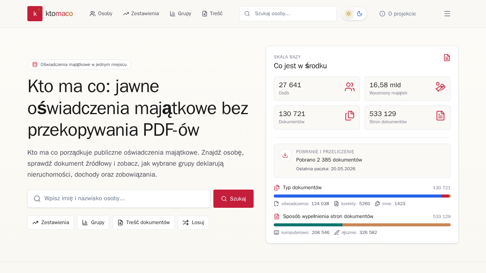Click the copies icon beside inne
This screenshot has width=486, height=273.
pyautogui.click(x=377, y=204)
